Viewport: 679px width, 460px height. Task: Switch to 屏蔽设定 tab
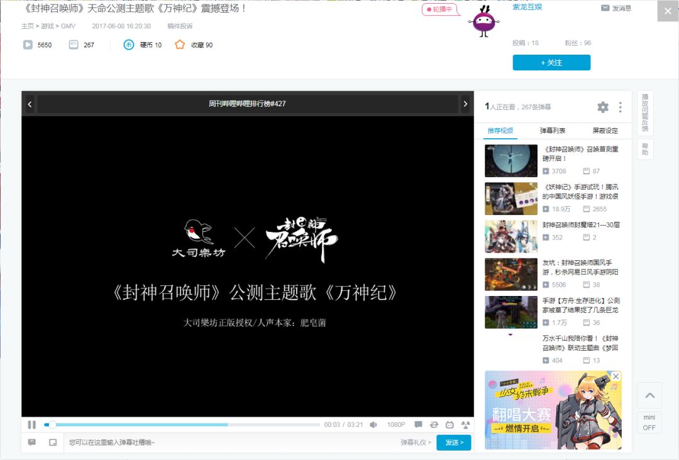point(605,131)
